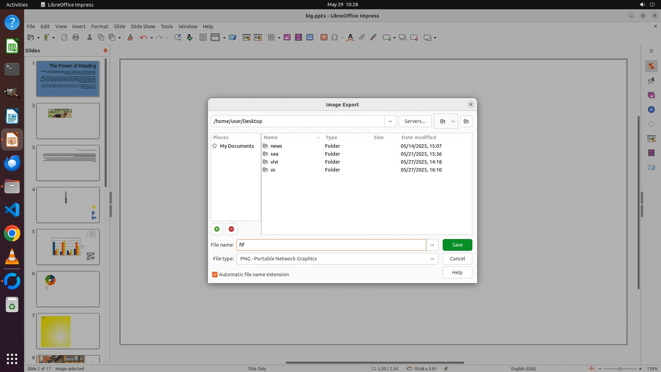Expand the file name history dropdown
661x372 pixels.
click(x=432, y=245)
